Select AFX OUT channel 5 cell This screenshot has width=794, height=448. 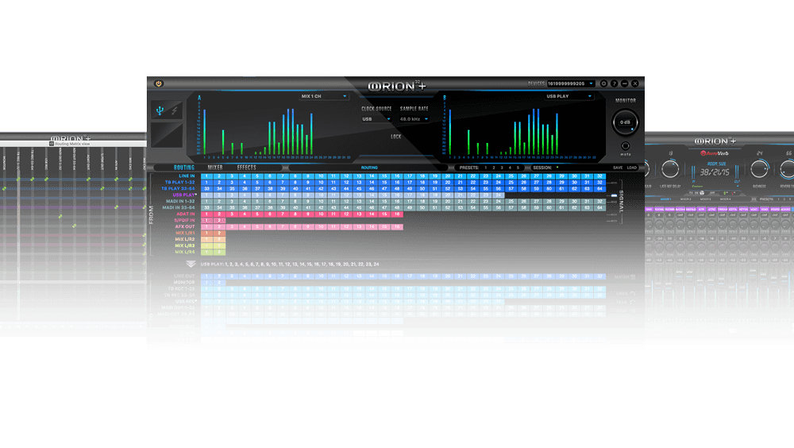click(x=257, y=226)
